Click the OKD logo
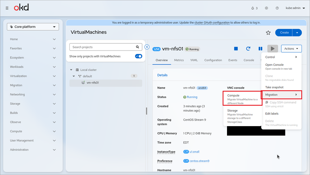This screenshot has height=175, width=310. tap(21, 7)
